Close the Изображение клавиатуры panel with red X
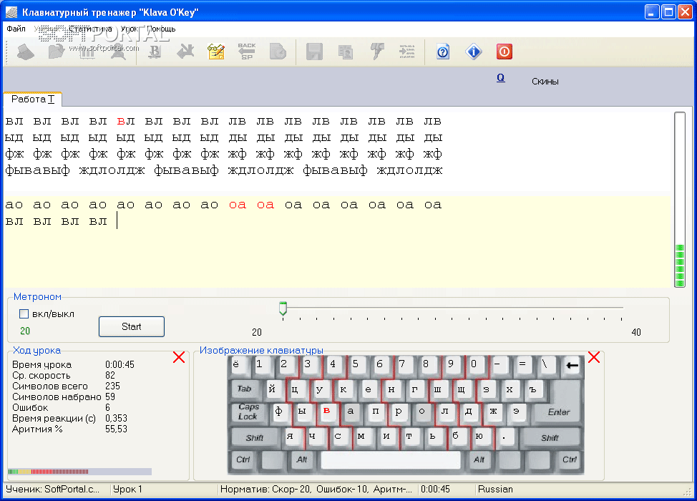This screenshot has width=697, height=501. pos(594,357)
